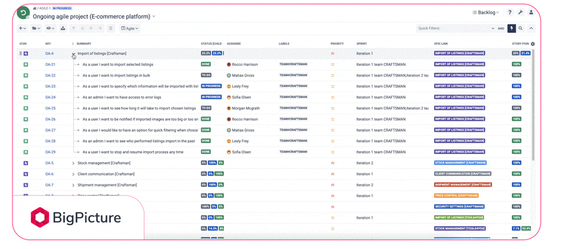Click the IN PROGRESS badge beside AGILE-1
Image resolution: width=567 pixels, height=249 pixels.
(62, 9)
